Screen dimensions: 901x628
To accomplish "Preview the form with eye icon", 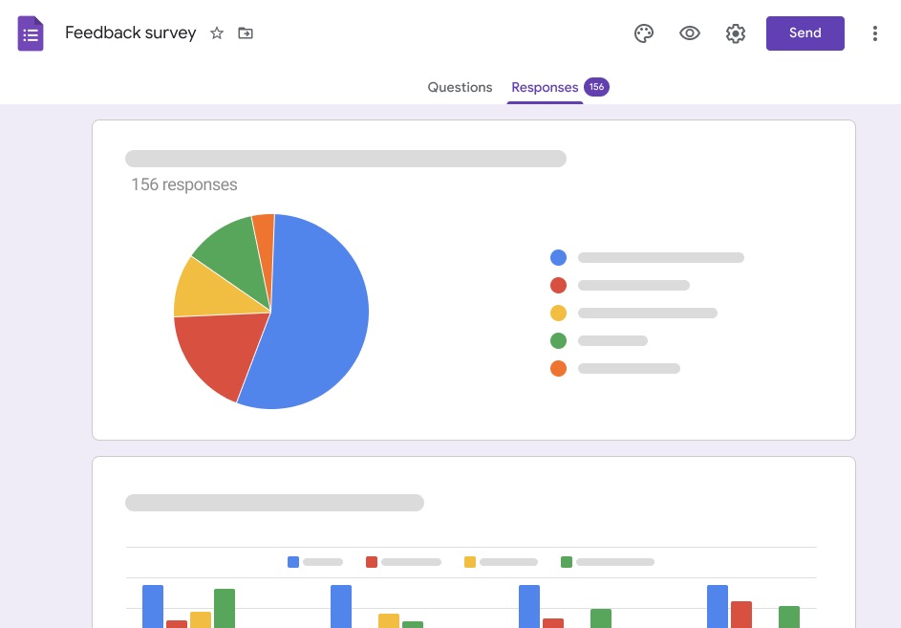I will pos(690,33).
